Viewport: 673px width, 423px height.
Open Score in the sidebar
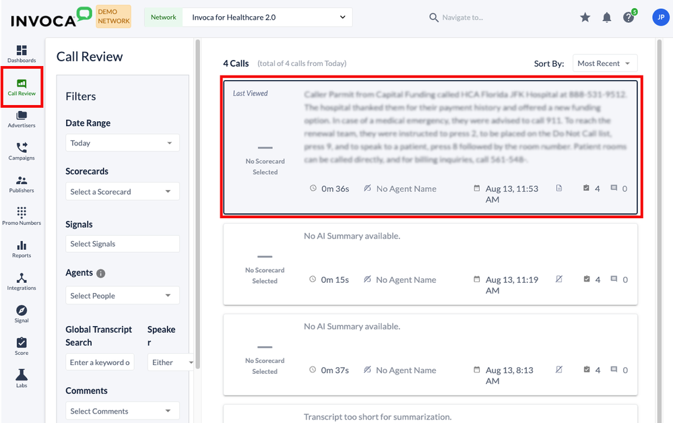coord(22,347)
